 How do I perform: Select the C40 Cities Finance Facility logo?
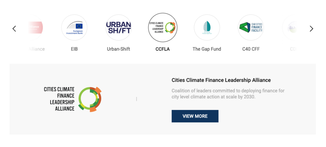pyautogui.click(x=251, y=28)
